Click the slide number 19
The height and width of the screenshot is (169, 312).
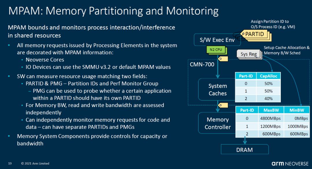[x=10, y=164]
